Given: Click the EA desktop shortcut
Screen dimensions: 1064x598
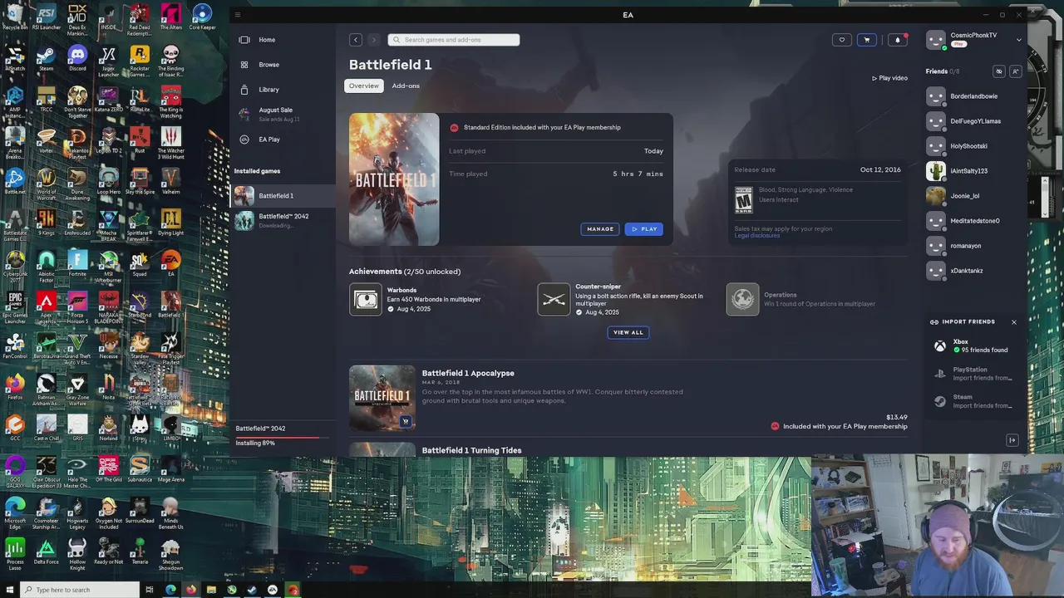Looking at the screenshot, I should coord(170,265).
